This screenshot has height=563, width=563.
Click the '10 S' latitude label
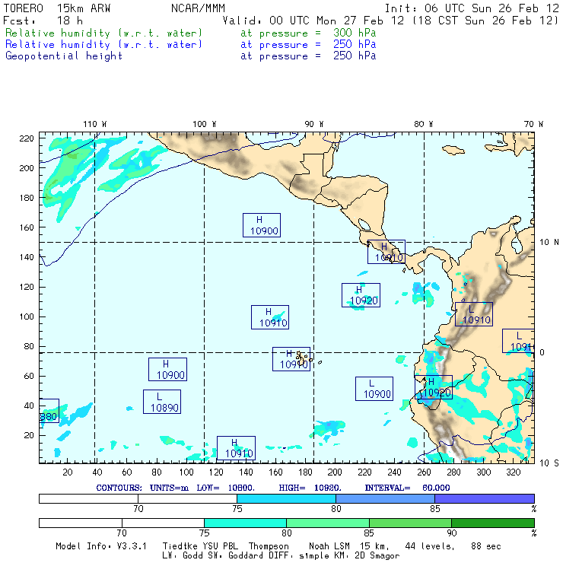click(x=549, y=463)
